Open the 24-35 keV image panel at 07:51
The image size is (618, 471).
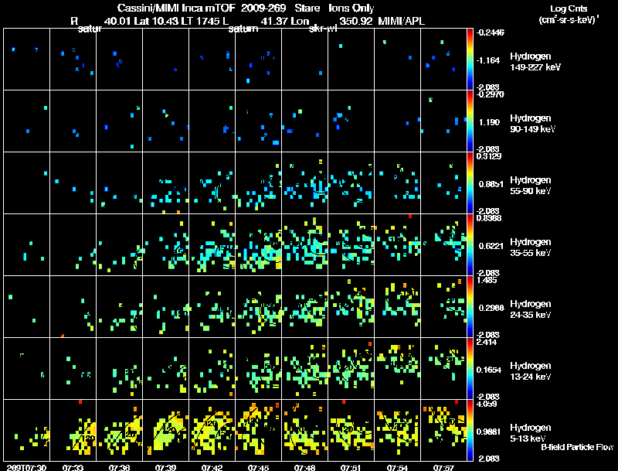[351, 306]
